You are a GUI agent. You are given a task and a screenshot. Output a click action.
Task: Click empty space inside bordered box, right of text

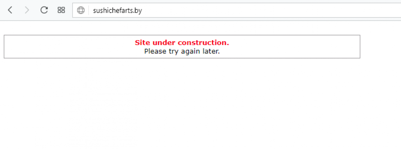click(294, 47)
